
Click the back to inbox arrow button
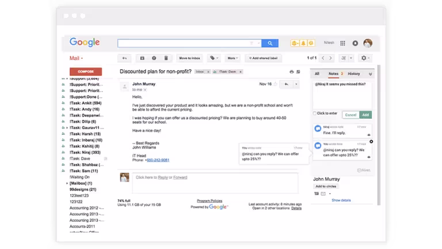pos(124,58)
